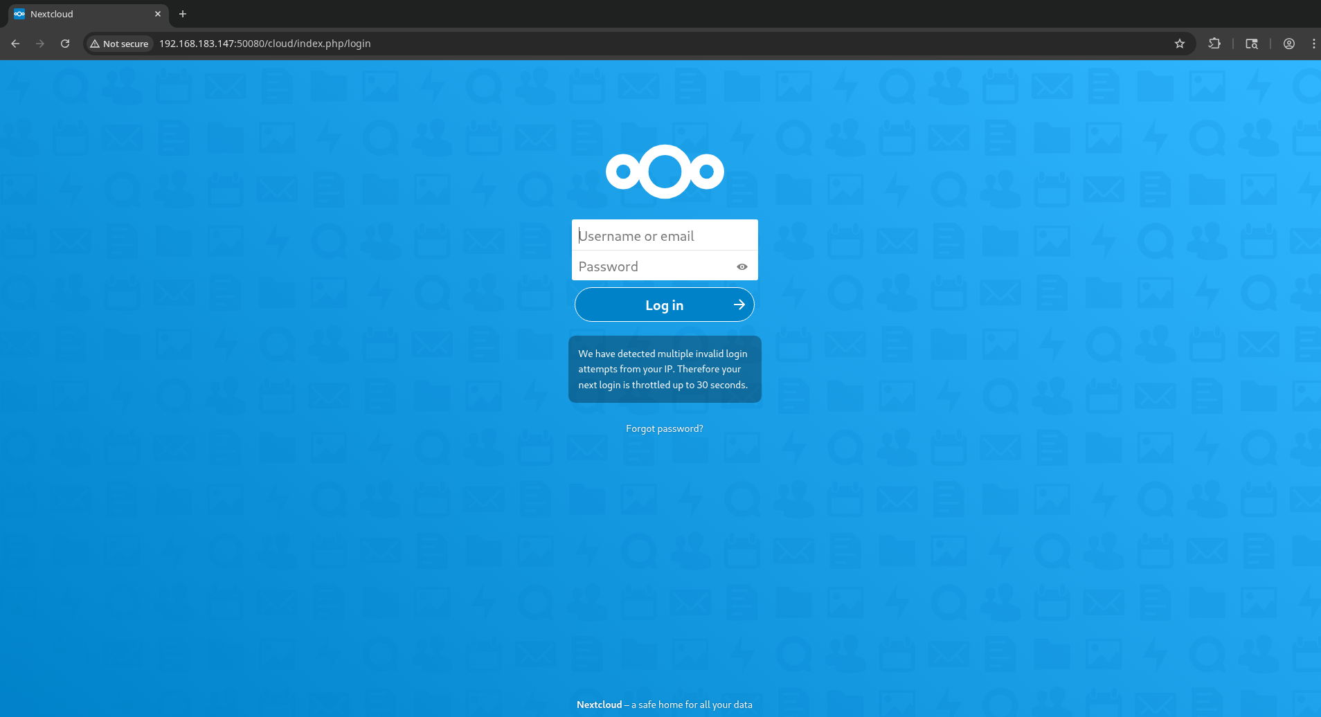Open the Nextcloud footer link

pos(600,705)
